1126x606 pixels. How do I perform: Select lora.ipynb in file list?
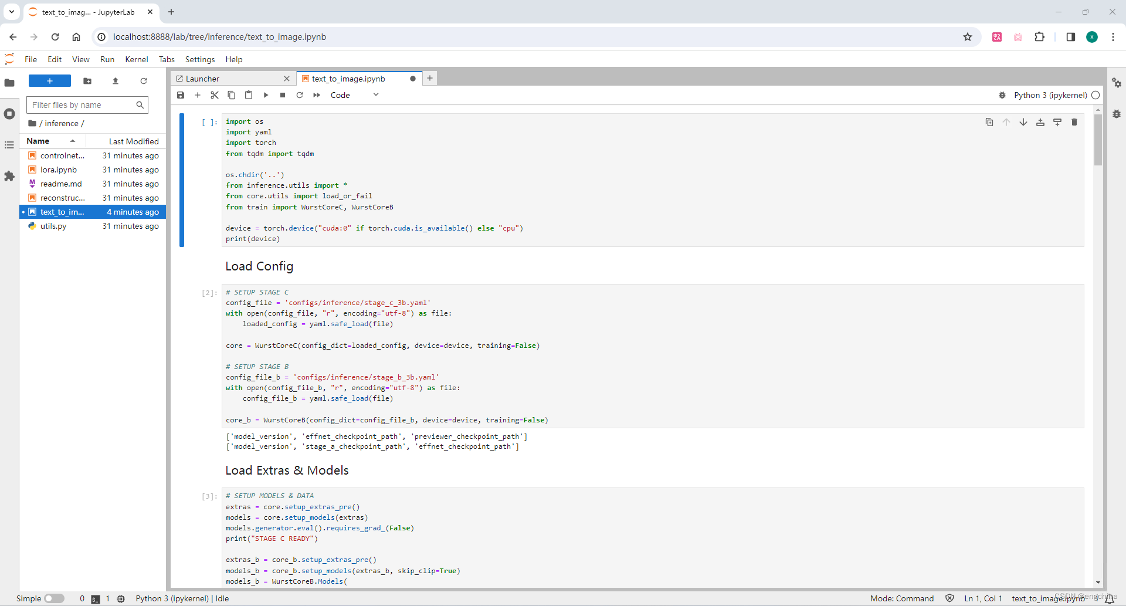click(93, 170)
